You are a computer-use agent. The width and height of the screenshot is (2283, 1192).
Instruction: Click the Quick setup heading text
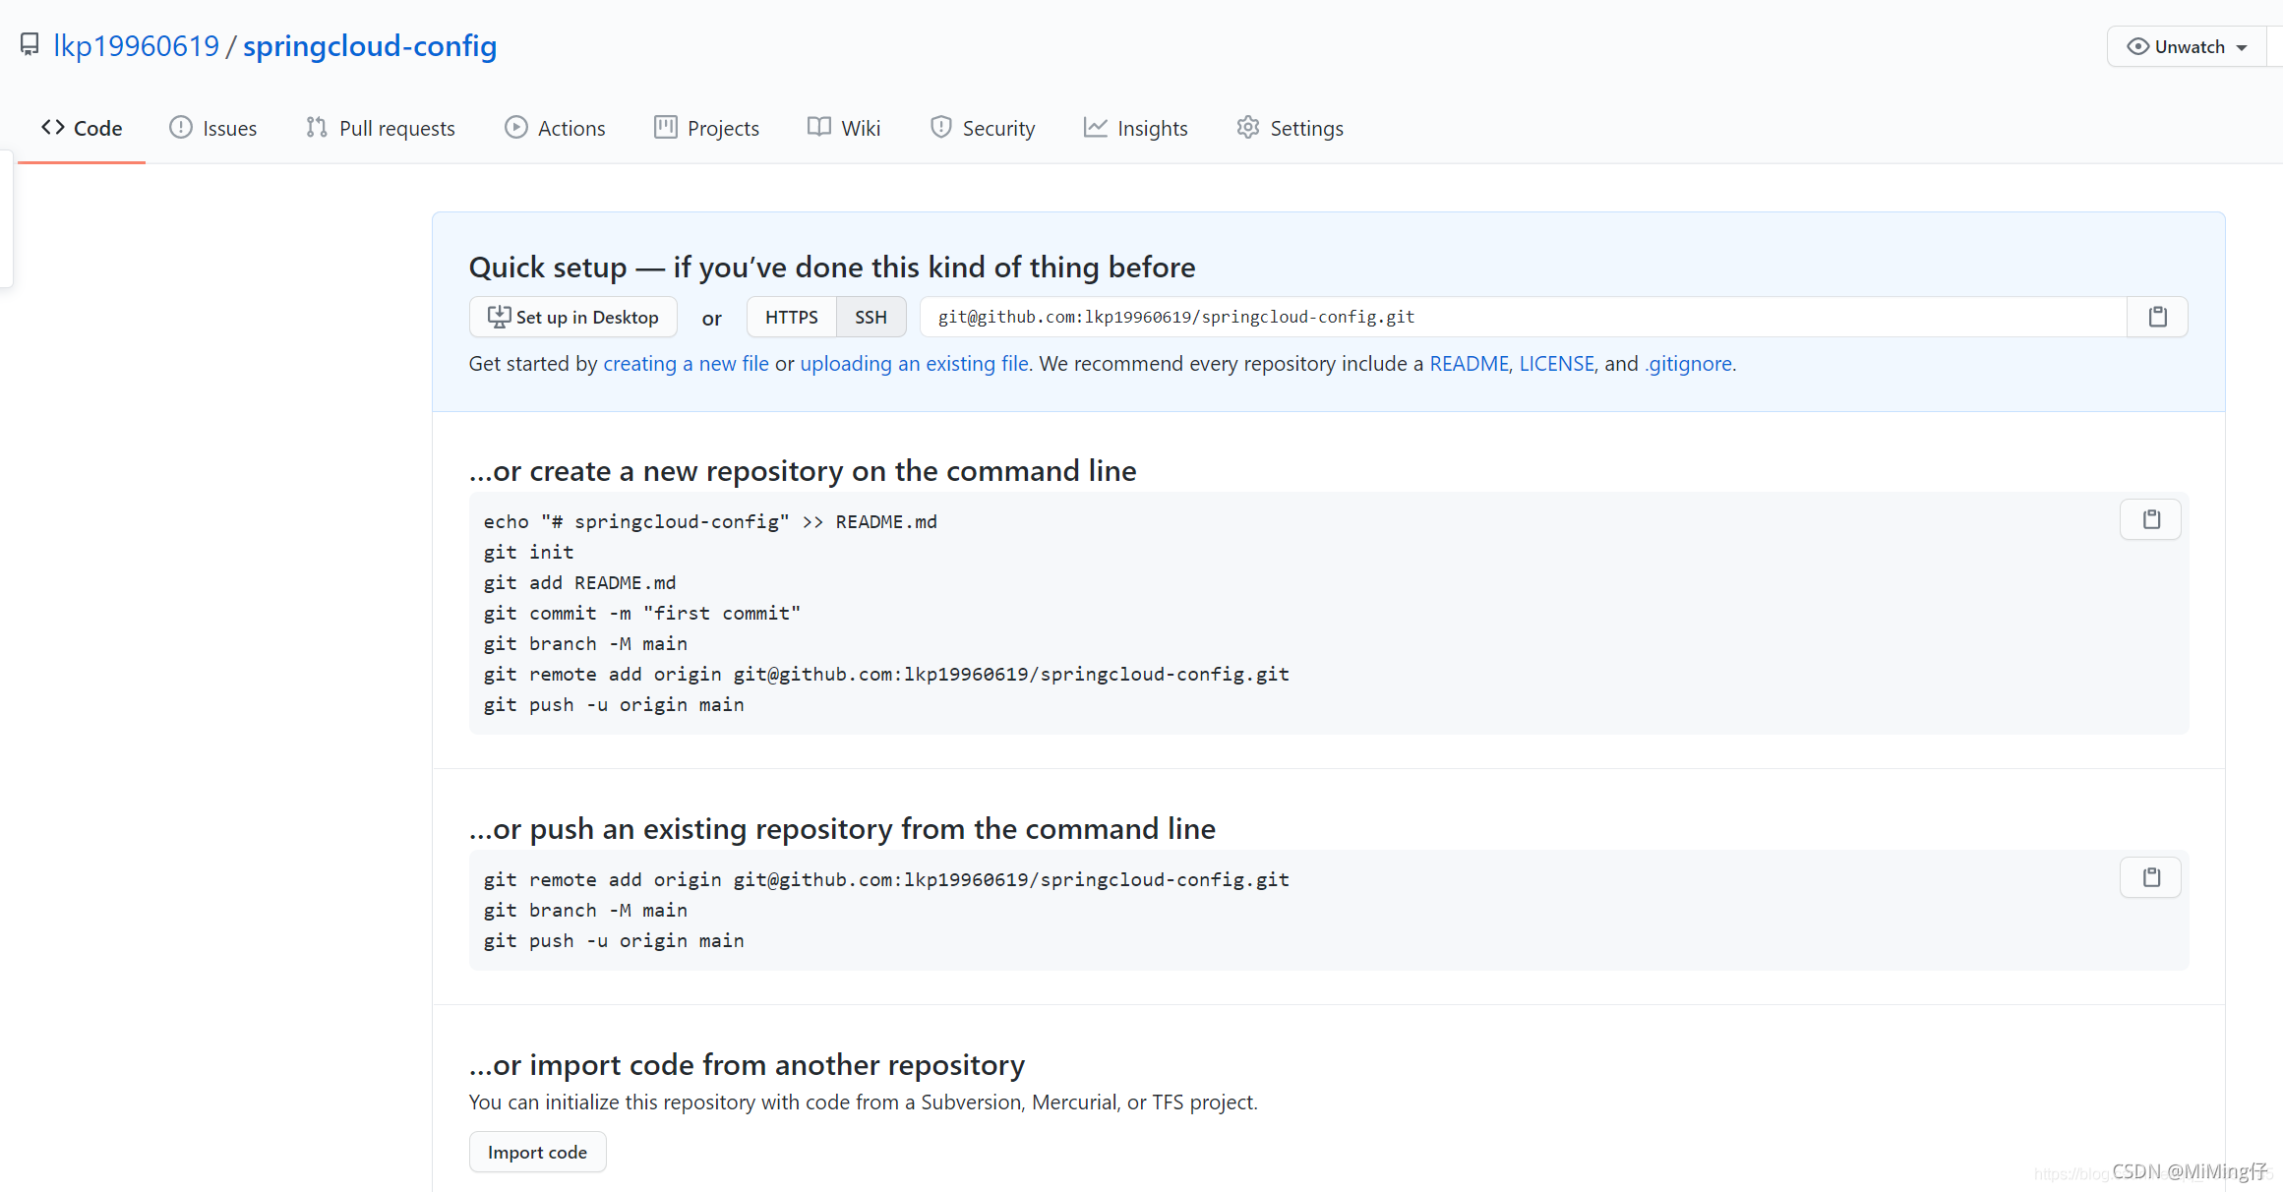pos(832,268)
